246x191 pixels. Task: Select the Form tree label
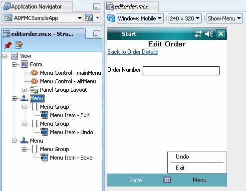tap(36, 64)
